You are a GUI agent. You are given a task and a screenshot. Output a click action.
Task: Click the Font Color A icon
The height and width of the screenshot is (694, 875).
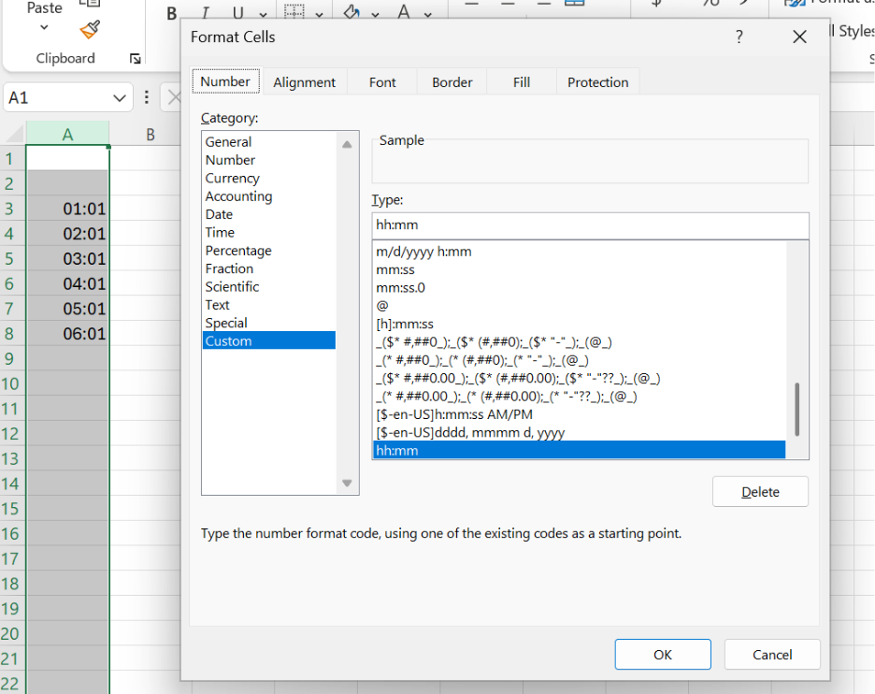404,12
